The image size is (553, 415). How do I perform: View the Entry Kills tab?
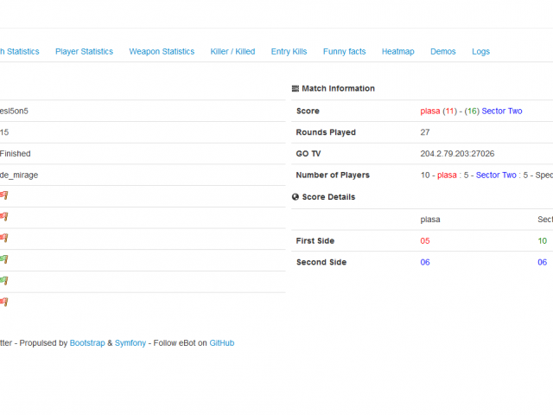(x=289, y=52)
